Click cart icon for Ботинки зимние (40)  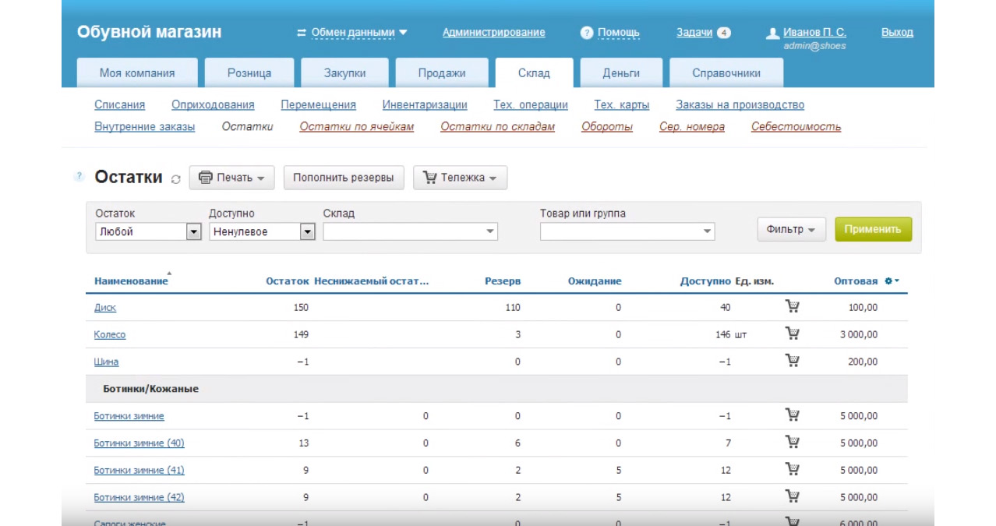(792, 443)
